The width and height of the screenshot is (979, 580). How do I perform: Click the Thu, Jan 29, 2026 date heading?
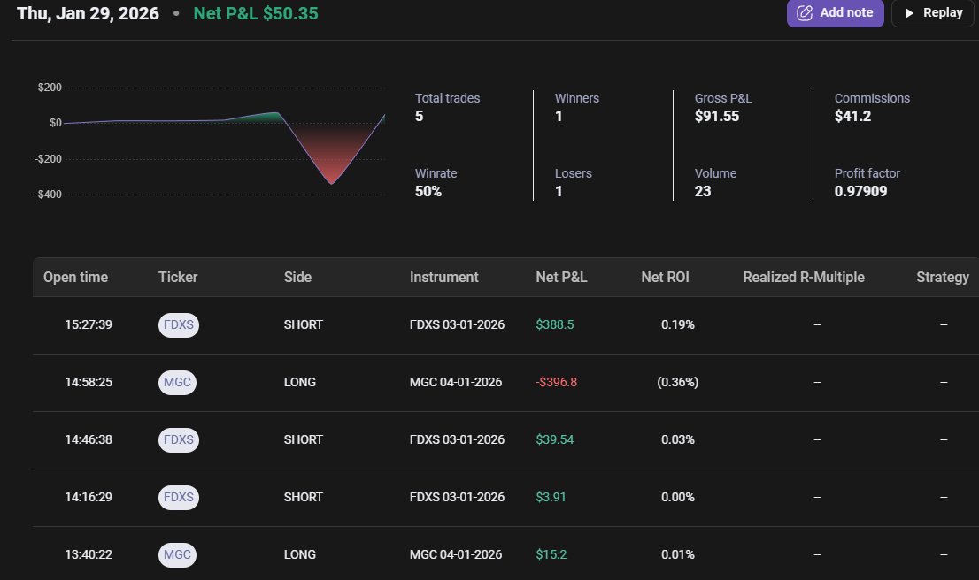88,13
